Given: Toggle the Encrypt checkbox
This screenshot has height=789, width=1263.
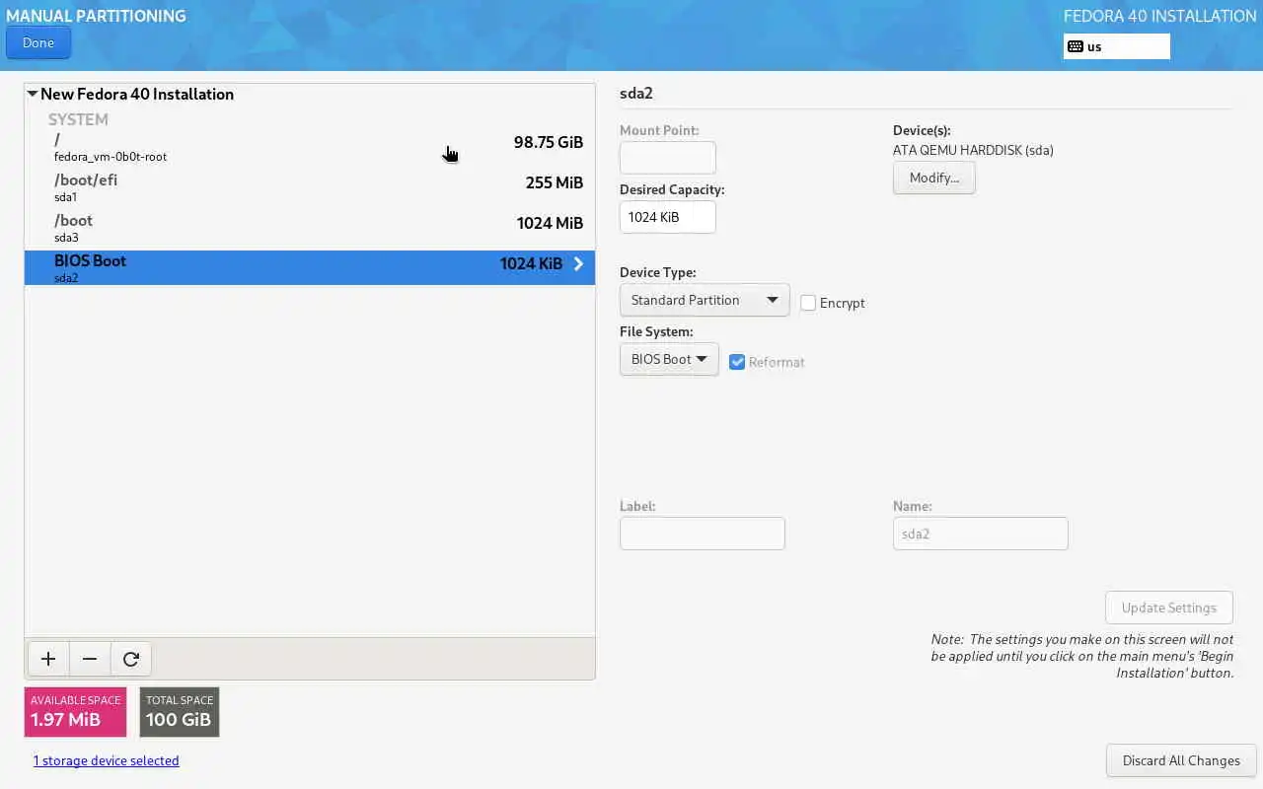Looking at the screenshot, I should [808, 303].
